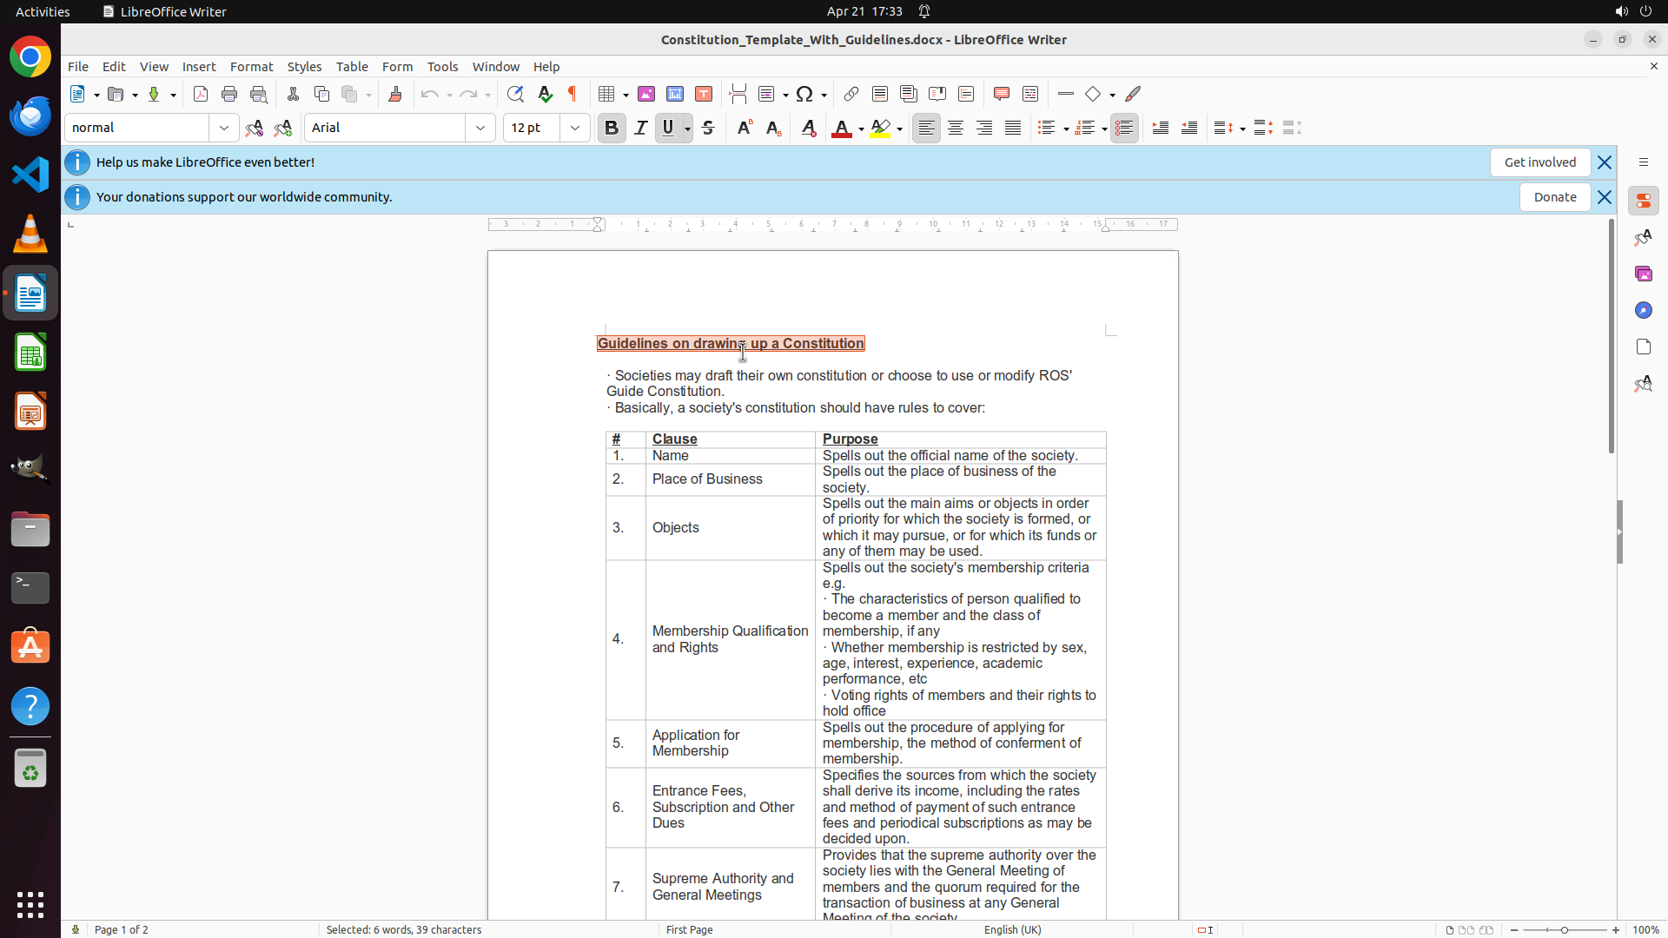Screen dimensions: 1668x938
Task: Click the Export as PDF icon
Action: (x=201, y=94)
